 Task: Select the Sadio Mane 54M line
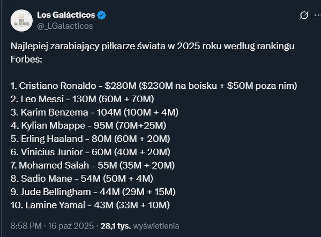[81, 179]
